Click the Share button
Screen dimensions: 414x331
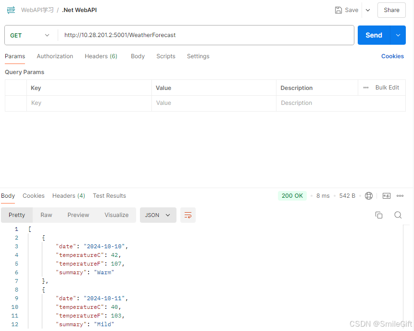click(x=391, y=10)
